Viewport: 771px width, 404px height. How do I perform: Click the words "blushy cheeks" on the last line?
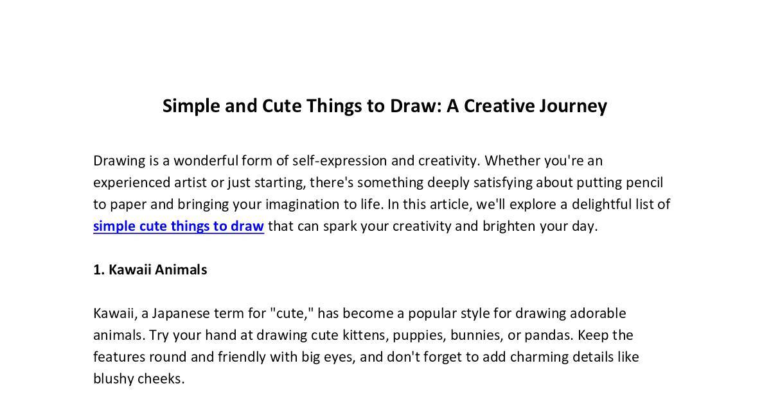click(137, 378)
